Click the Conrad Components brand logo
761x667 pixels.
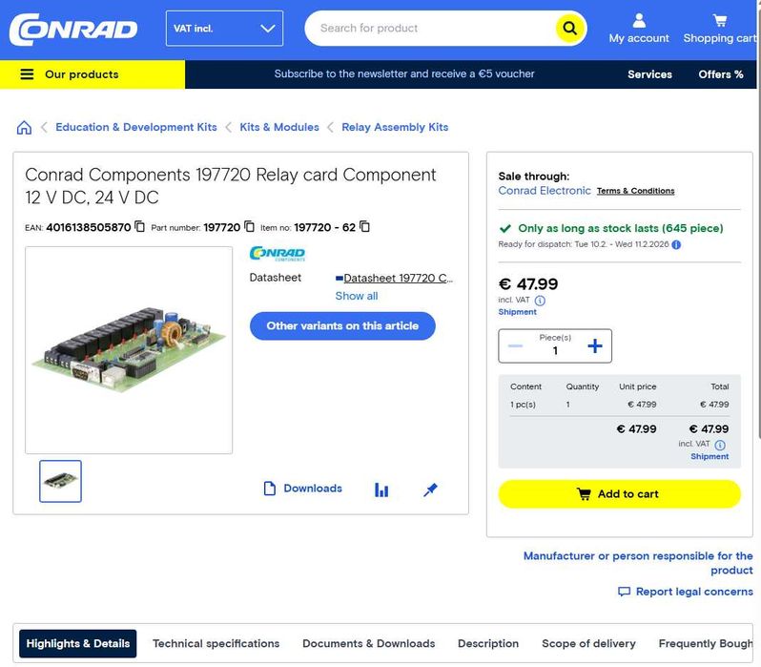pyautogui.click(x=278, y=254)
